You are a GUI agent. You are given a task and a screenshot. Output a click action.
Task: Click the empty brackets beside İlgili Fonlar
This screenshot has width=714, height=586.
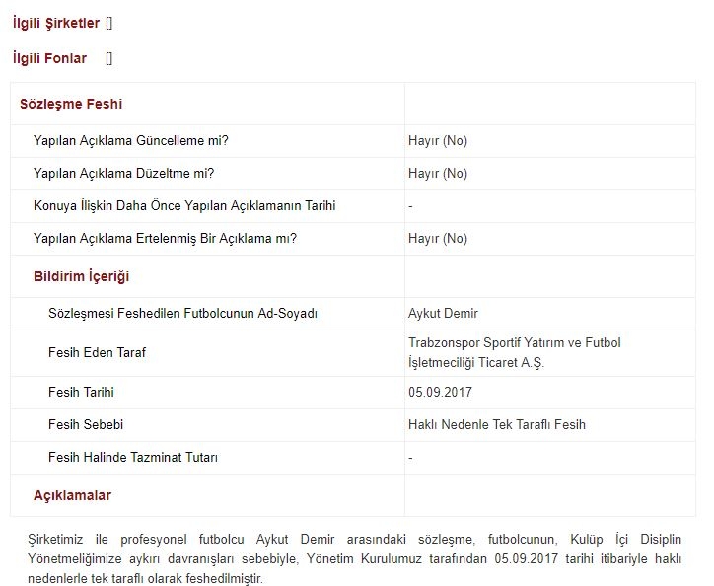pos(109,58)
